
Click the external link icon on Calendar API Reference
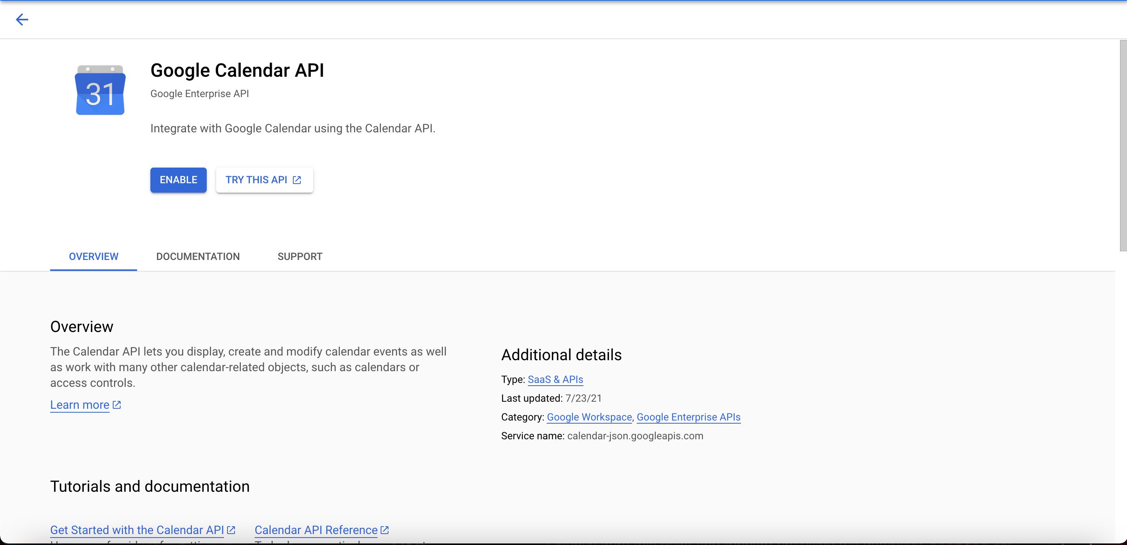(x=385, y=530)
